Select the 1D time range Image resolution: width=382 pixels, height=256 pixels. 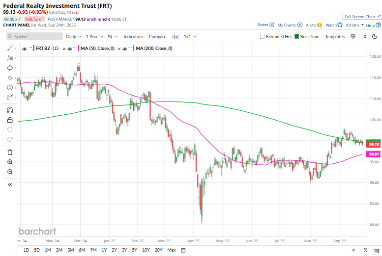coord(27,250)
